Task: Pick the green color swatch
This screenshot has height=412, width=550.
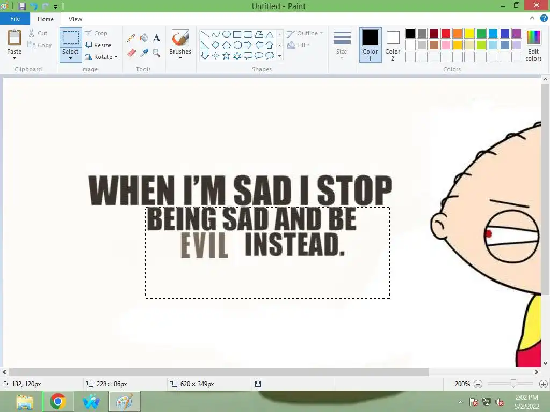Action: pos(481,33)
